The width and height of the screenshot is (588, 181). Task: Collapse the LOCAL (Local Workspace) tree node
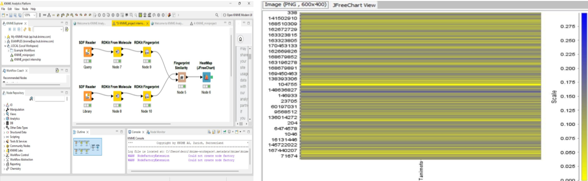(x=5, y=46)
